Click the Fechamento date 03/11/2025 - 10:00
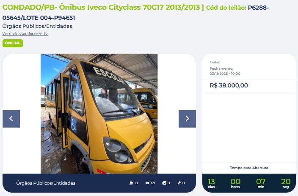The image size is (298, 196). click(225, 73)
